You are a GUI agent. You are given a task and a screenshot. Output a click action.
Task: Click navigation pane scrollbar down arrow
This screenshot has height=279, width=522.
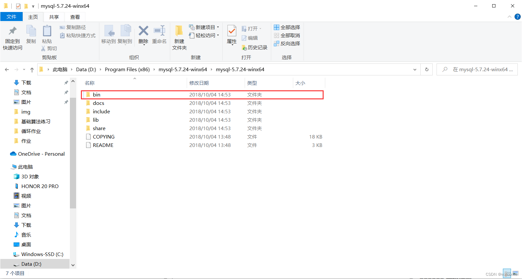(73, 265)
